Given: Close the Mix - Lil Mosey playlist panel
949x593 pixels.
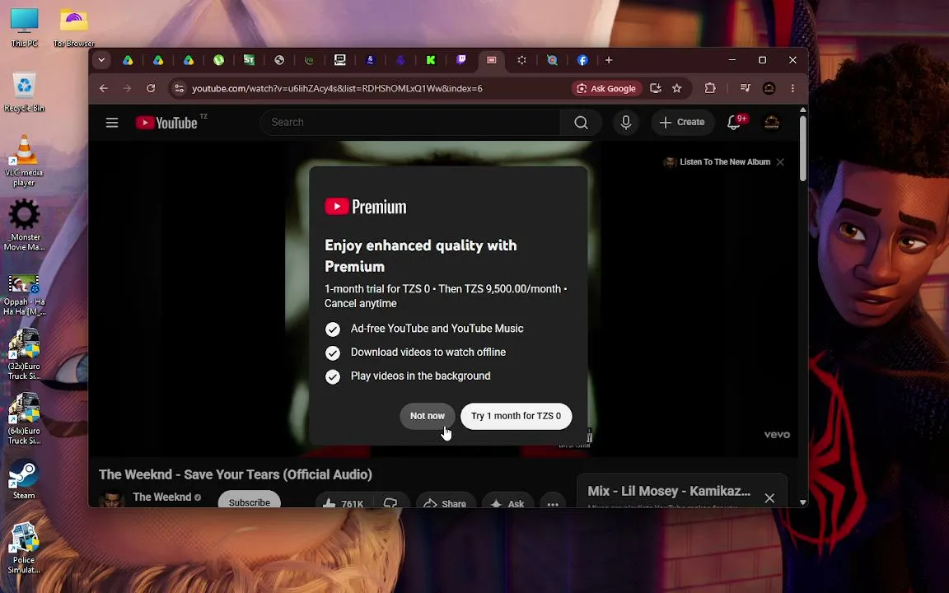Looking at the screenshot, I should click(x=769, y=498).
